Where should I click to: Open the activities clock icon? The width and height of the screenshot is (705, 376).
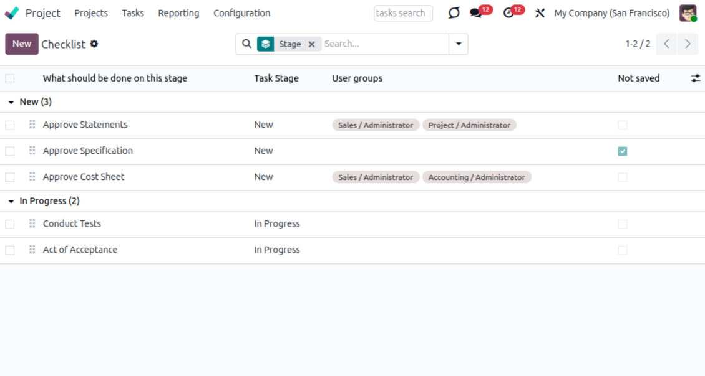click(509, 13)
